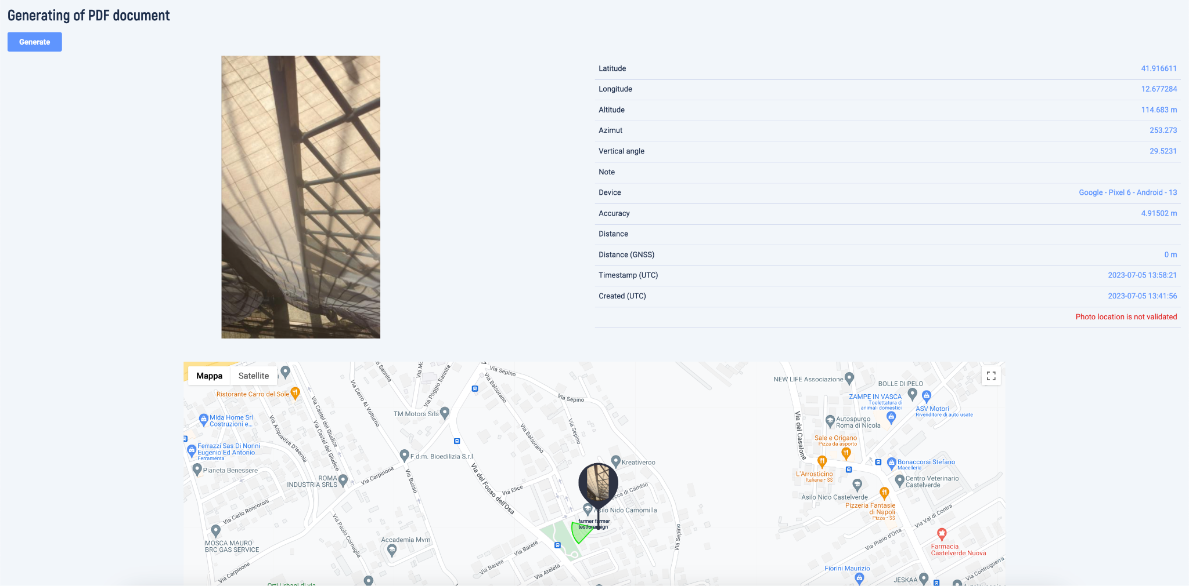Open the photo thumbnail of the railing
The width and height of the screenshot is (1189, 586).
(301, 197)
